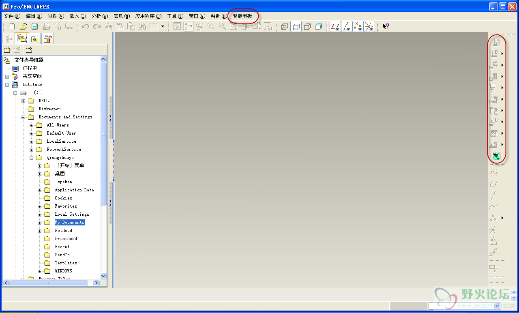Switch to the Connections navigator tab
The image size is (519, 313).
pos(48,39)
